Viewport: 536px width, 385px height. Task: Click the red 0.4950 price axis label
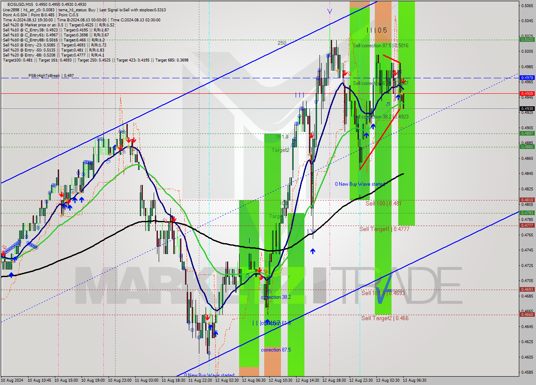[x=526, y=93]
